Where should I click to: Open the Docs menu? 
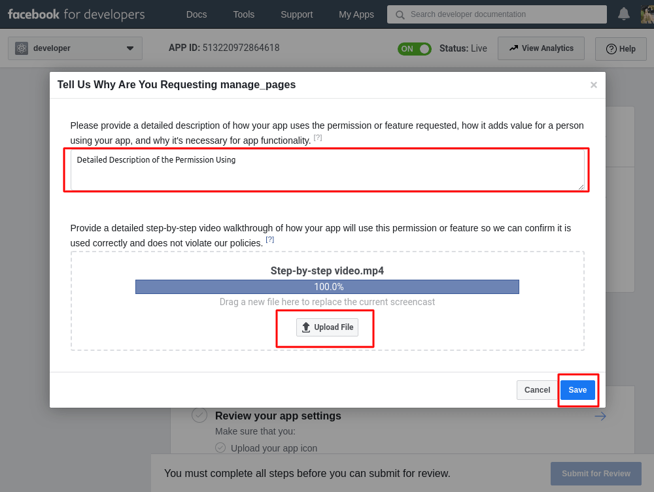[x=196, y=14]
